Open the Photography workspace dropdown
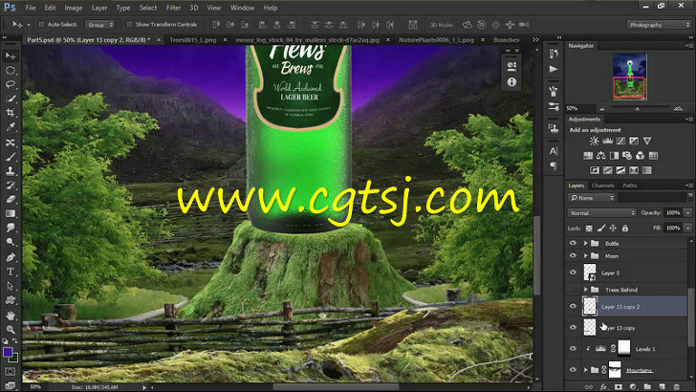 pos(659,25)
